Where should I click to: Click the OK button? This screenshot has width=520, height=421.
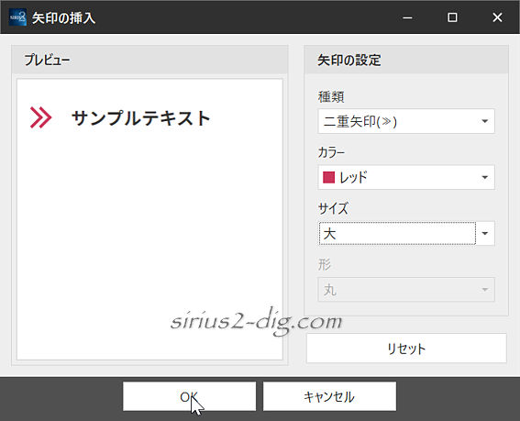pyautogui.click(x=189, y=396)
